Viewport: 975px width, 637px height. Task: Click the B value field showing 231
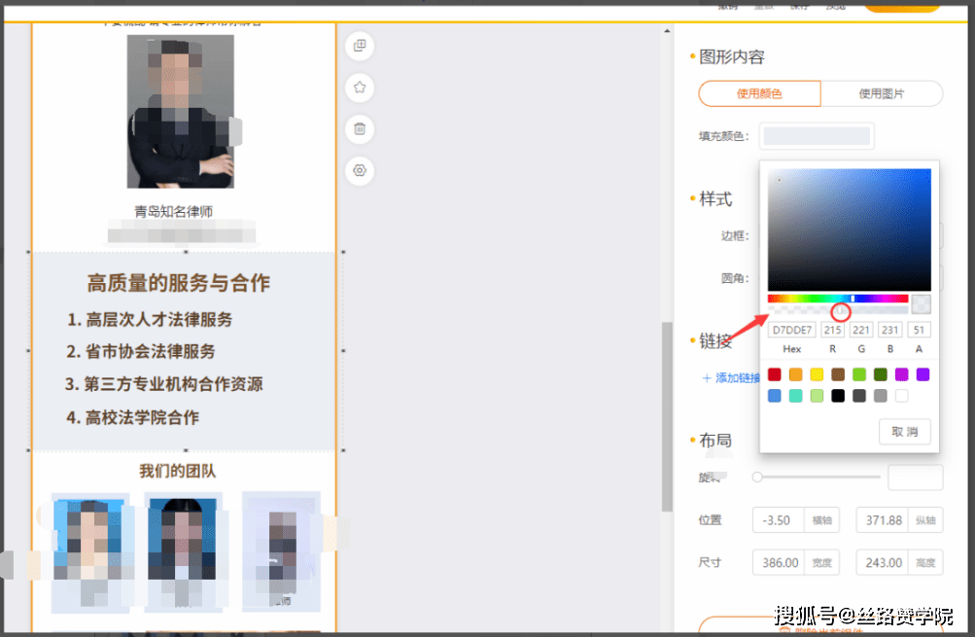click(x=889, y=330)
